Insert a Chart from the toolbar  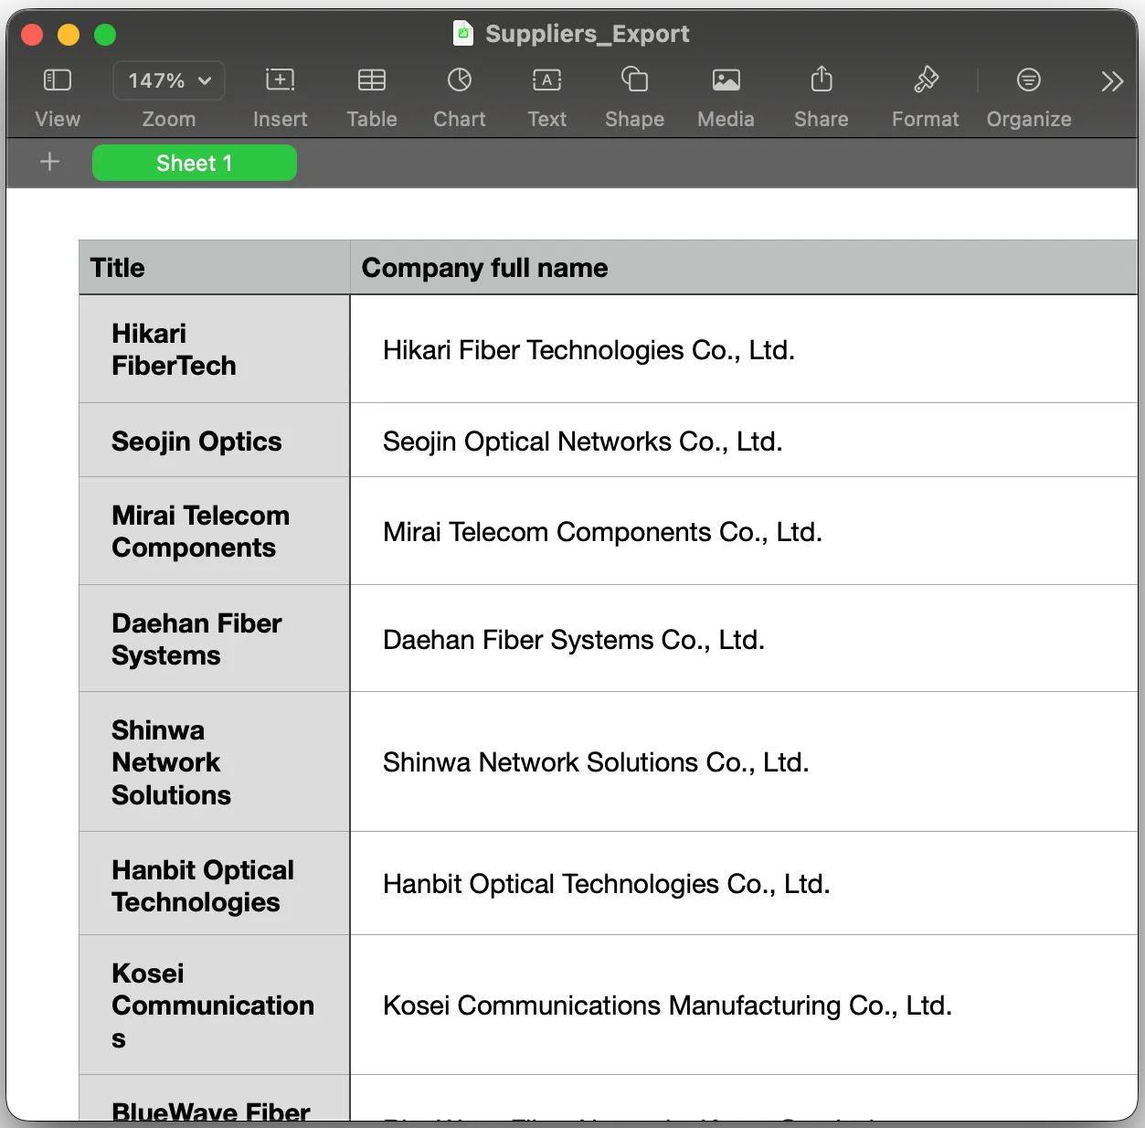pos(460,80)
